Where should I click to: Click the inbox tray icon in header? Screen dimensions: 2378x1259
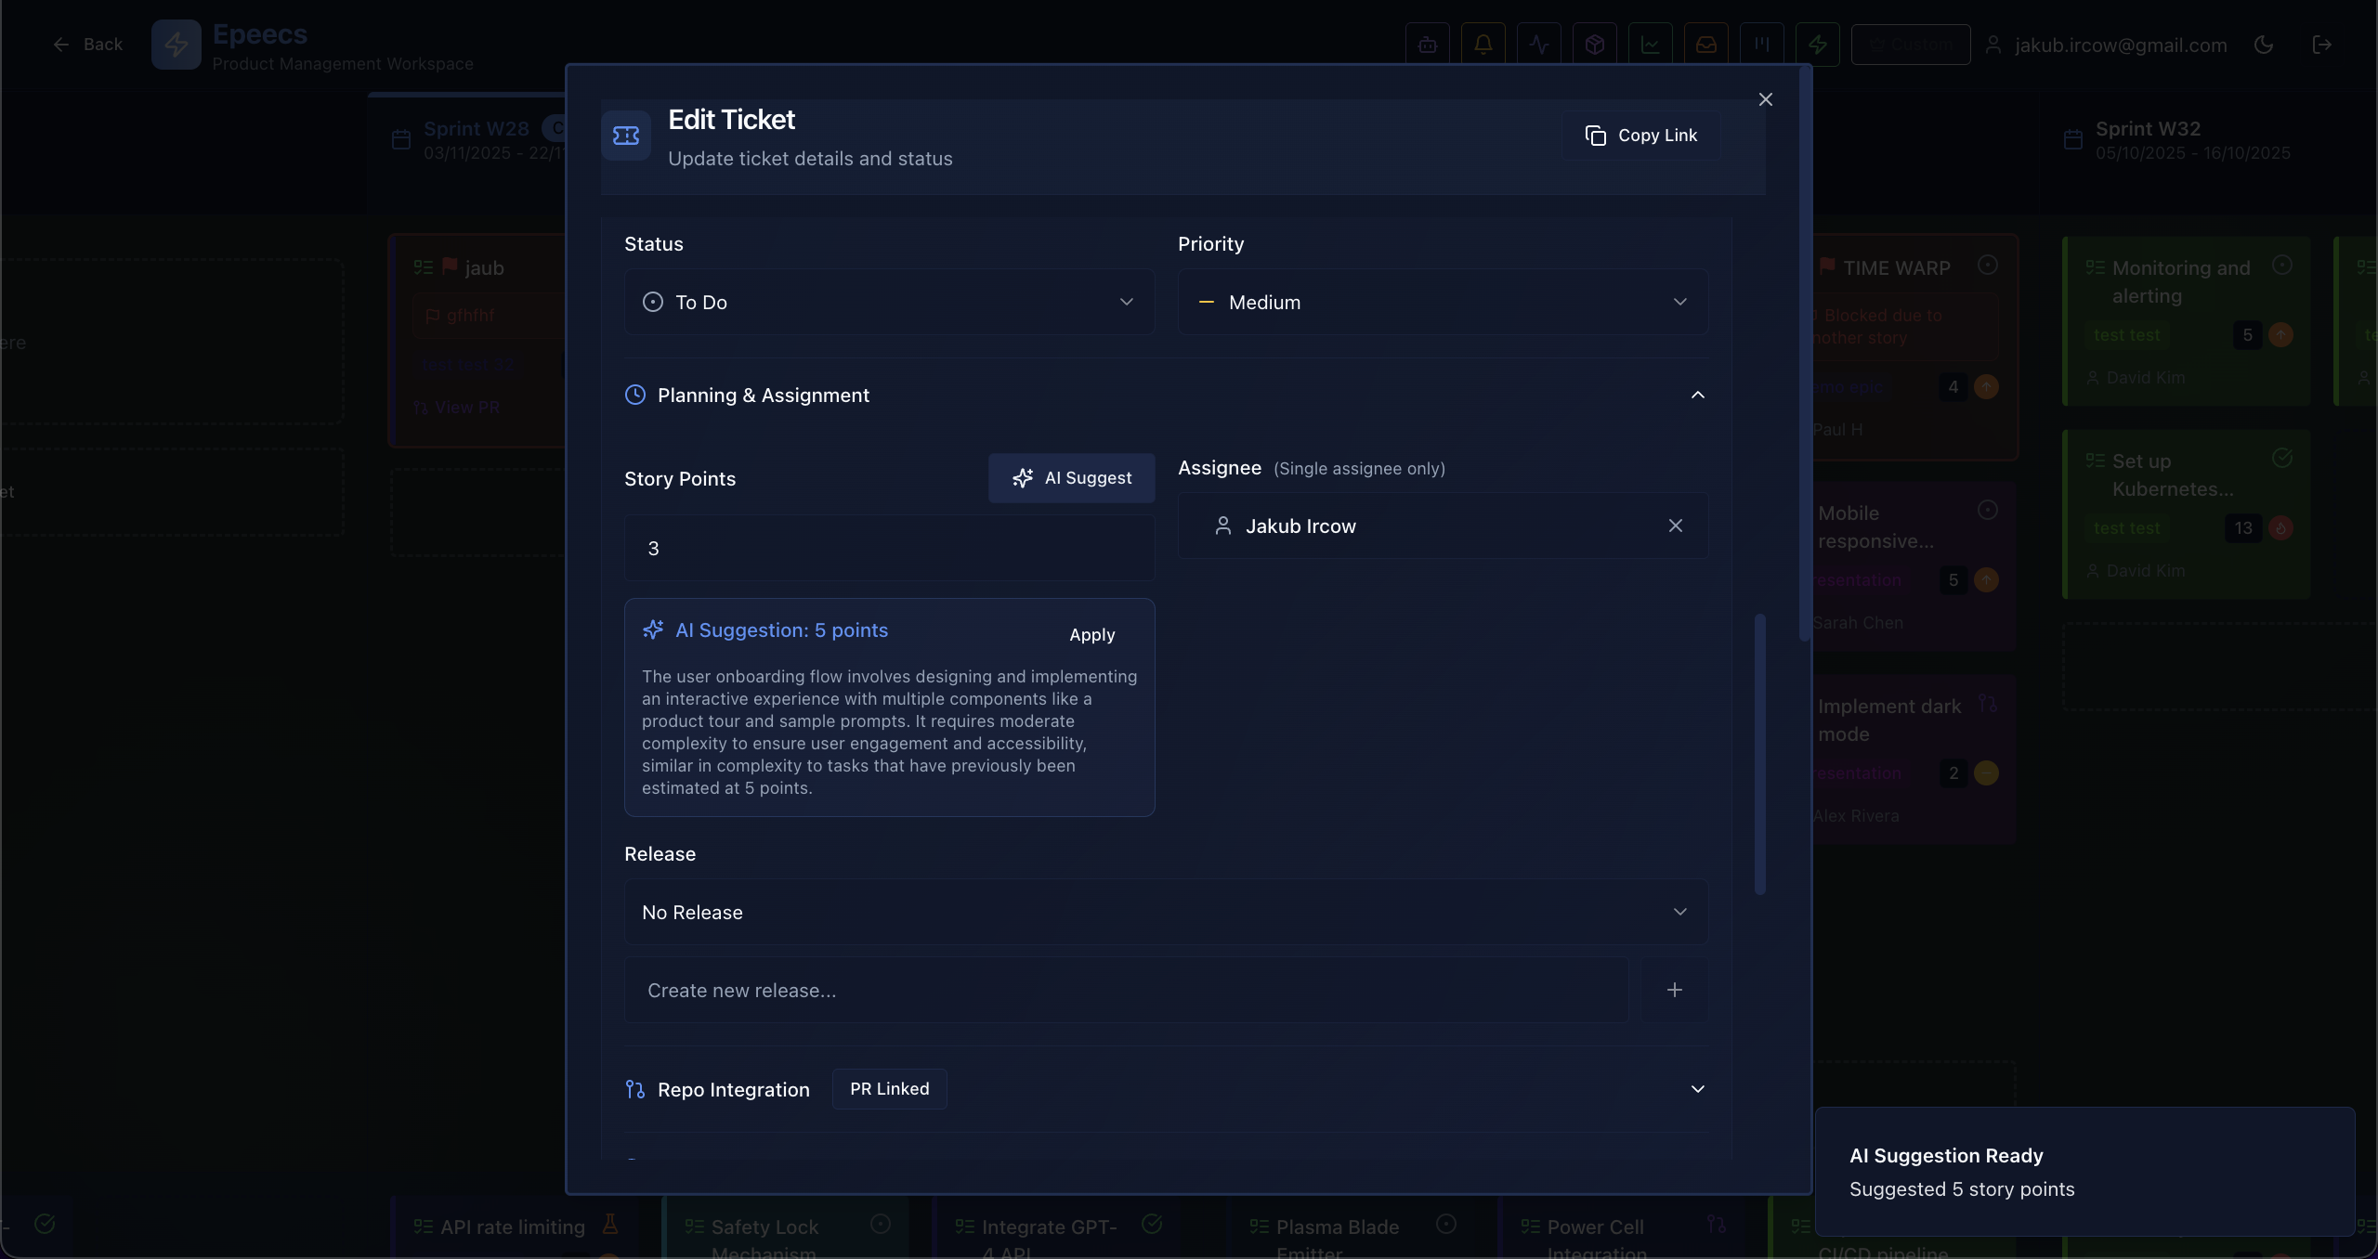tap(1705, 45)
